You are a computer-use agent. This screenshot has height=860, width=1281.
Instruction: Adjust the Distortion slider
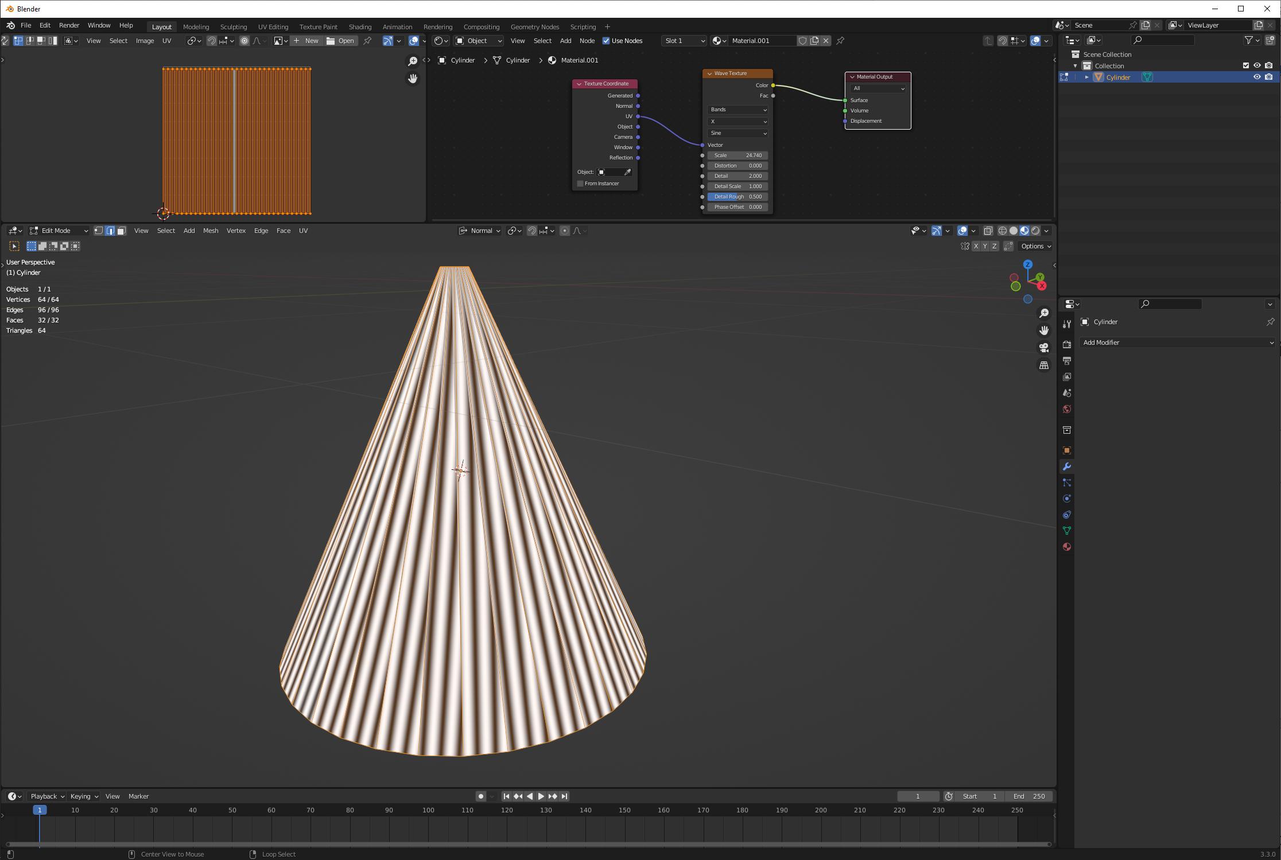[737, 166]
